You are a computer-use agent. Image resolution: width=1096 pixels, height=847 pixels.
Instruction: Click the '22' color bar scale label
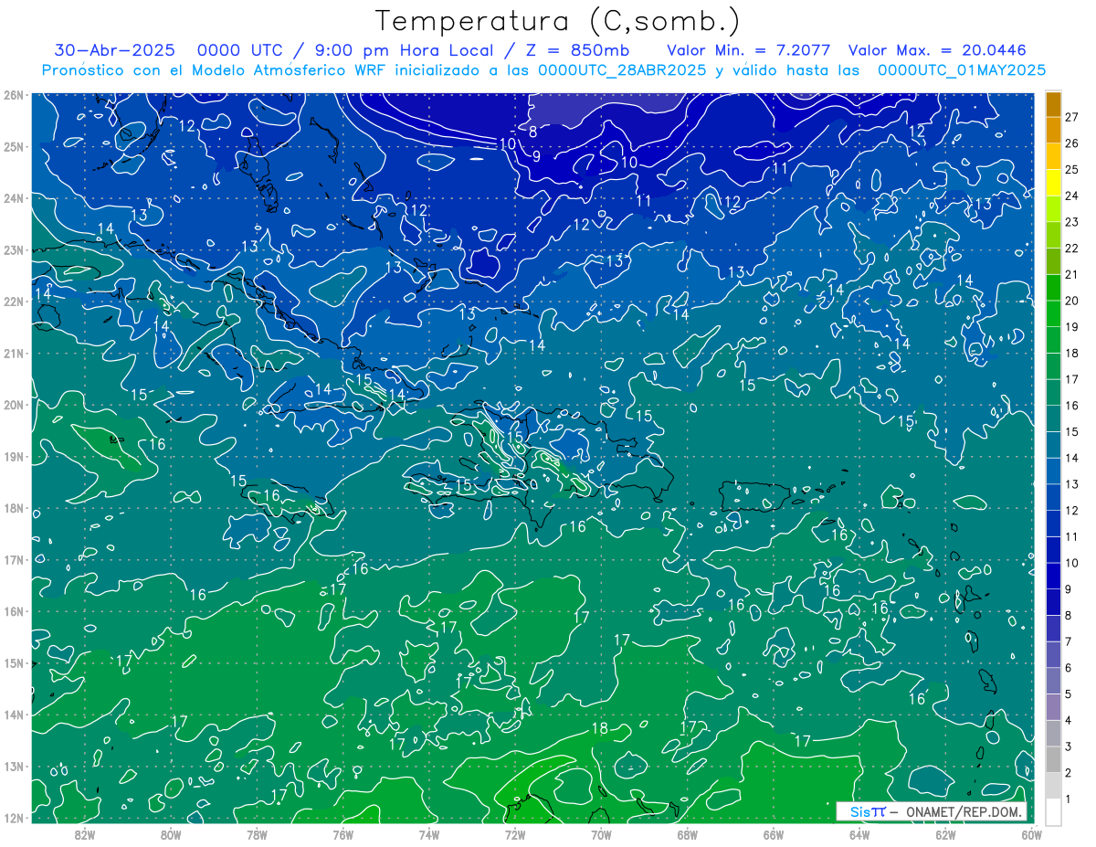[1072, 248]
